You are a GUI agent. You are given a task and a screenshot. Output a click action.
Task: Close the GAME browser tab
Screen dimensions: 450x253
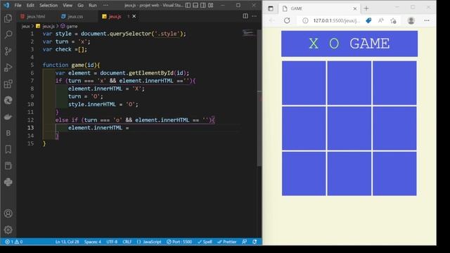(x=354, y=8)
